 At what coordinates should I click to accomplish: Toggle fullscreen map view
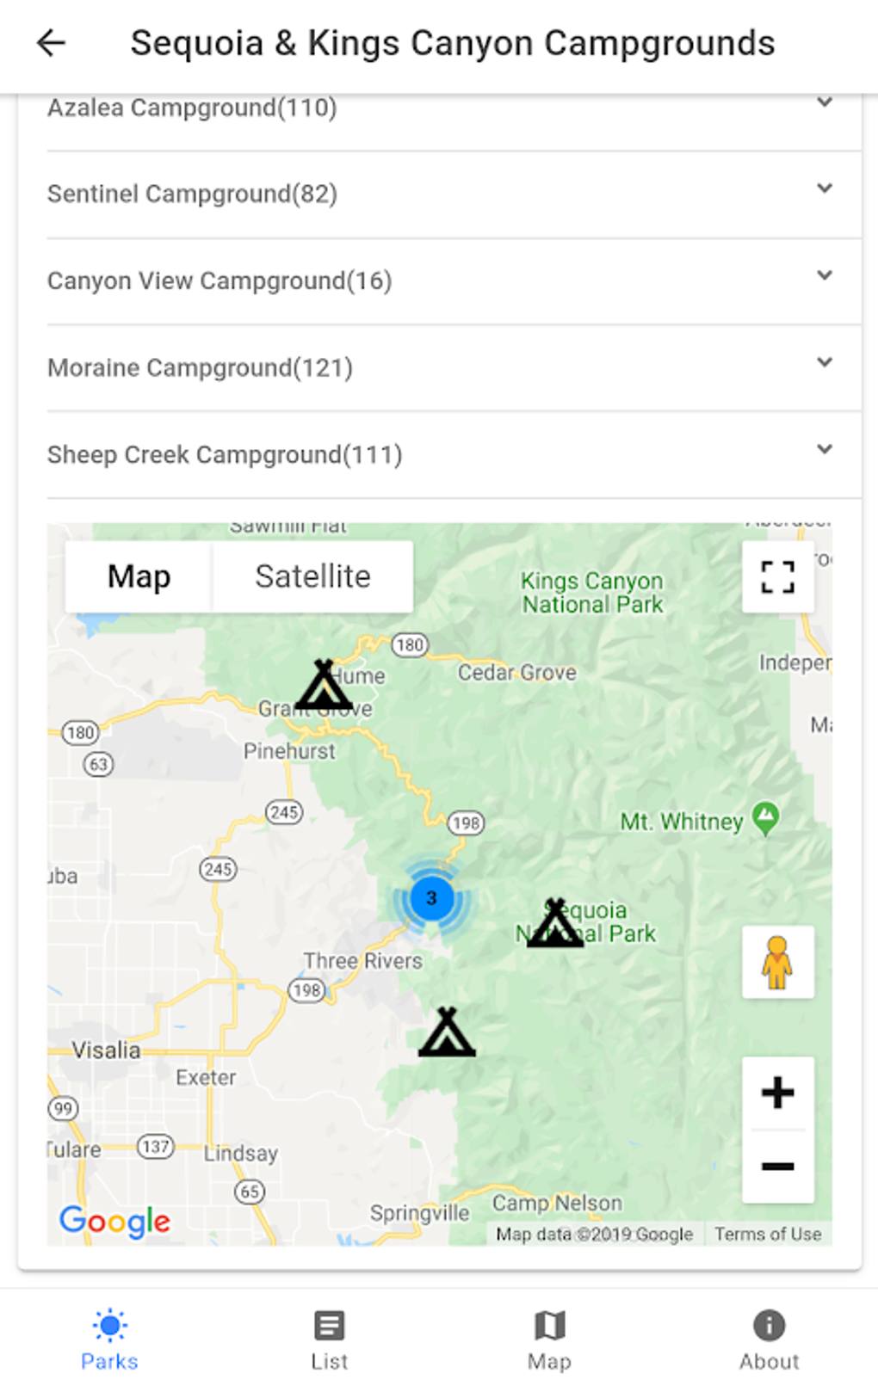777,576
